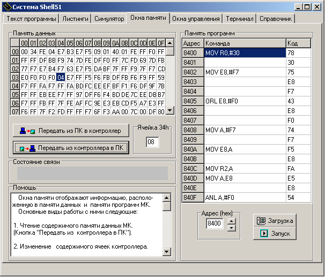Viewport: 325px width, 277px height.
Task: Click the Ячейка 34h value field
Action: click(x=152, y=142)
